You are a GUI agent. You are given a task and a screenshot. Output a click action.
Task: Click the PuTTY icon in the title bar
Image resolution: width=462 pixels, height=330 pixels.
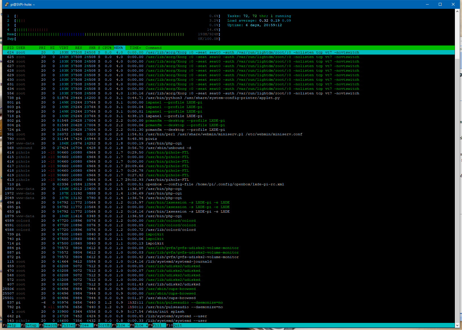7,4
